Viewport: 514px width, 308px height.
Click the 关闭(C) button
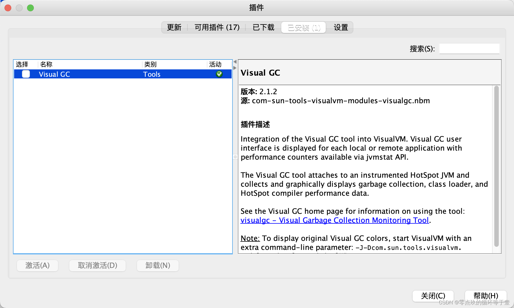433,296
